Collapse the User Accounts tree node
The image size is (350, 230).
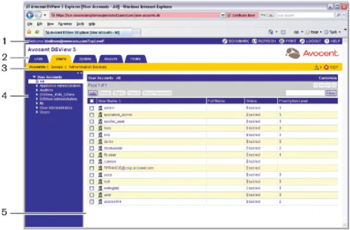pos(34,77)
